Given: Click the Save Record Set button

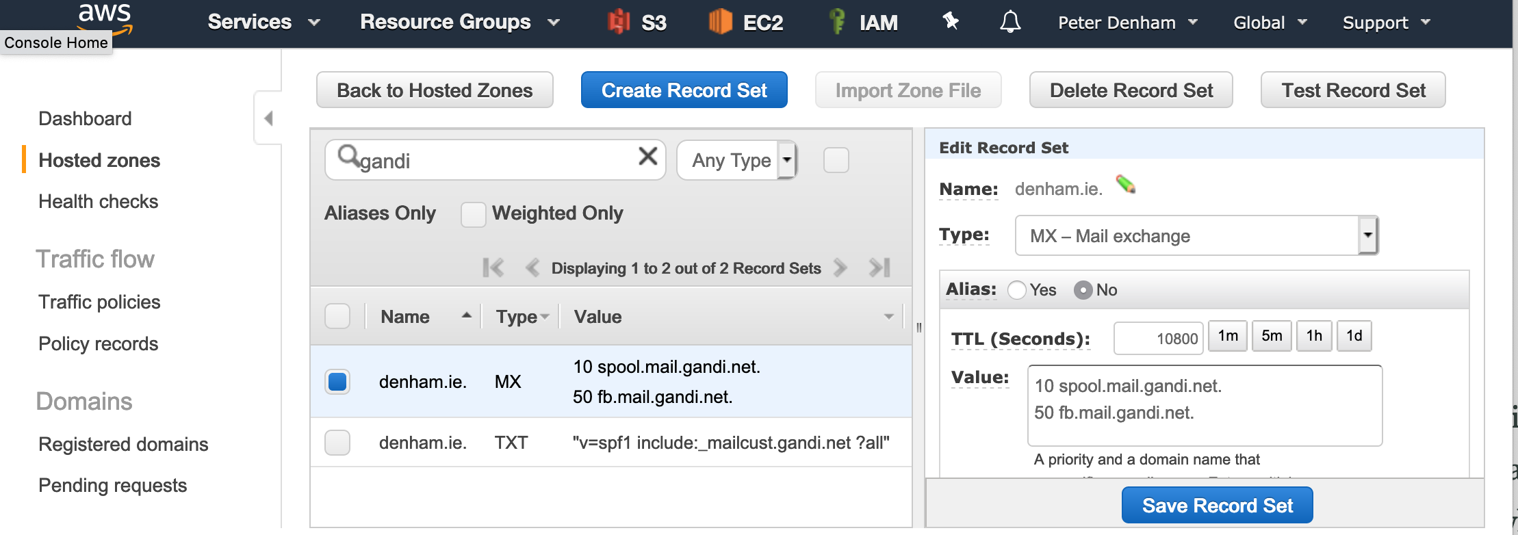Looking at the screenshot, I should pos(1217,506).
